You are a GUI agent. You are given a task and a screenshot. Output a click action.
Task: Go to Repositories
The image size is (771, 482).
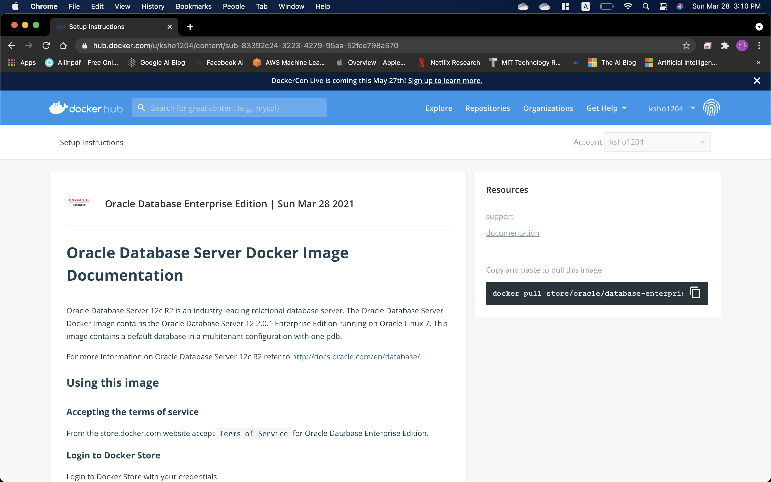487,108
